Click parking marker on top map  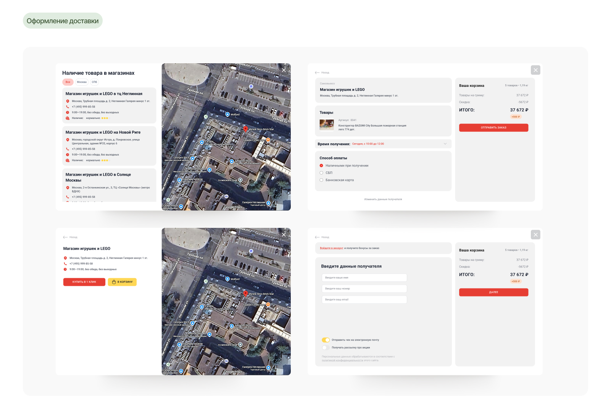[x=251, y=86]
